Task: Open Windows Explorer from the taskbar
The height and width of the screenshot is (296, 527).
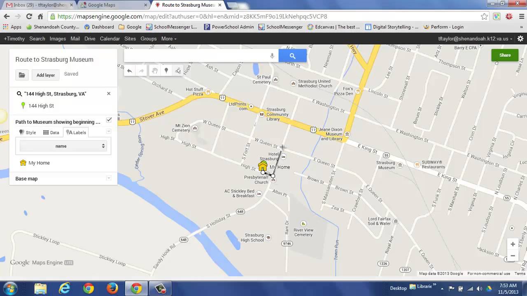Action: [x=40, y=288]
